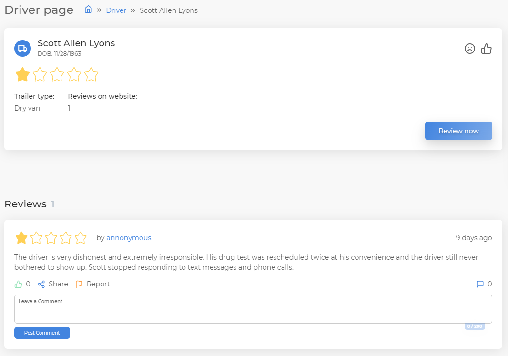Click the home icon in breadcrumb
This screenshot has width=508, height=356.
coord(88,10)
